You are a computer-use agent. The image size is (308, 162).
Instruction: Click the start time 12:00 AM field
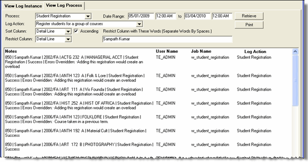click(x=166, y=16)
